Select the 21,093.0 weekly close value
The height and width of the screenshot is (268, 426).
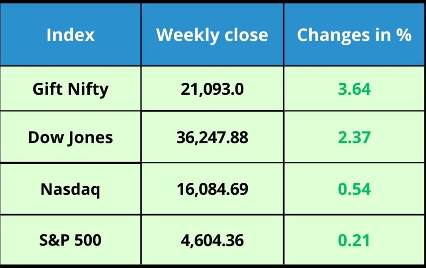(x=212, y=89)
